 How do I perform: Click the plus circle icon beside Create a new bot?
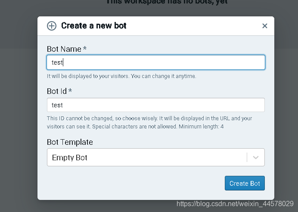(52, 26)
